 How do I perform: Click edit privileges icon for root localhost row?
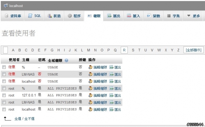coord(90,109)
